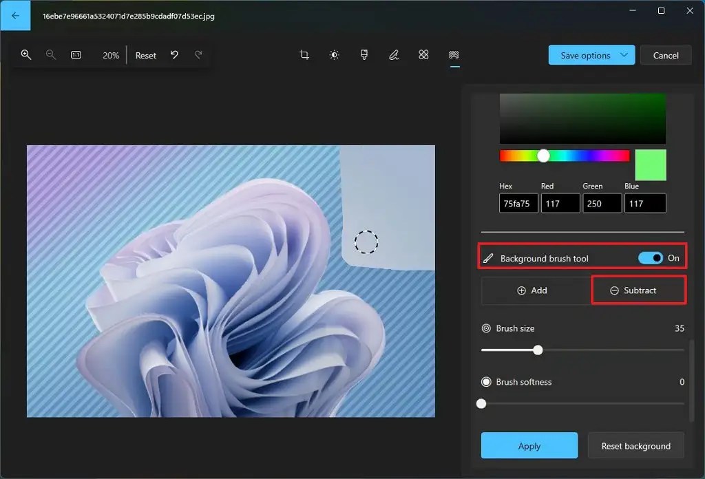The image size is (705, 479).
Task: Select the Brush size radio button
Action: tap(485, 328)
